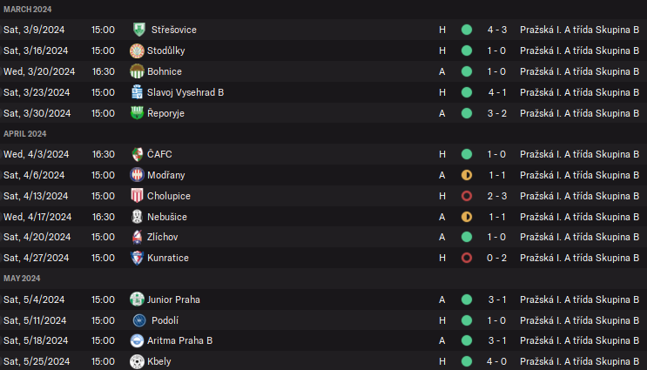Viewport: 647px width, 370px height.
Task: Open the ČAFC club badge
Action: click(138, 154)
